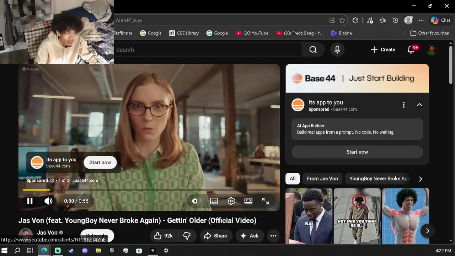
Task: Open the Jas Von channel name
Action: [x=47, y=233]
